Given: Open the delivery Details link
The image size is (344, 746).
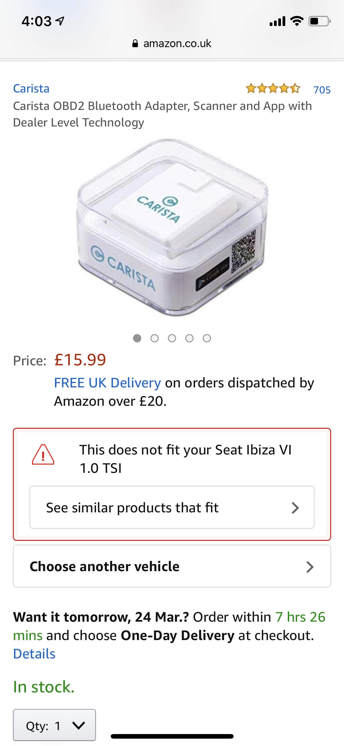Looking at the screenshot, I should pos(34,654).
